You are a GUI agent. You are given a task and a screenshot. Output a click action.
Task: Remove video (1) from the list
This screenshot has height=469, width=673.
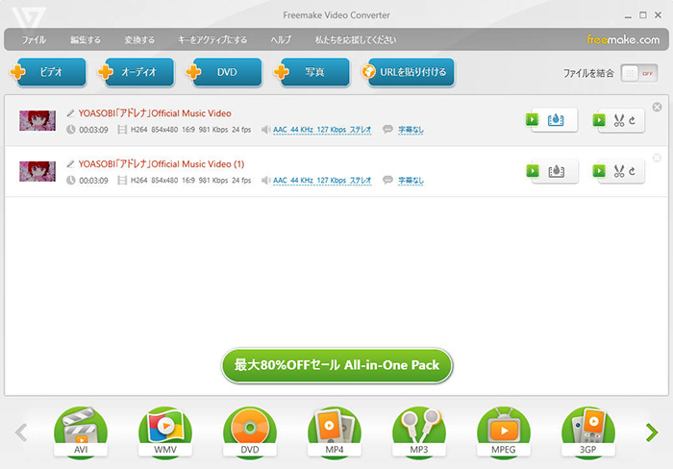click(x=657, y=158)
